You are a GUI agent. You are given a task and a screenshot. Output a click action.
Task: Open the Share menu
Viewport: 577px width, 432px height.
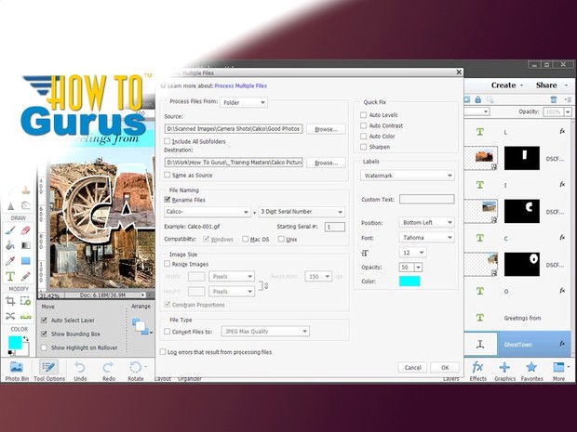[x=551, y=85]
